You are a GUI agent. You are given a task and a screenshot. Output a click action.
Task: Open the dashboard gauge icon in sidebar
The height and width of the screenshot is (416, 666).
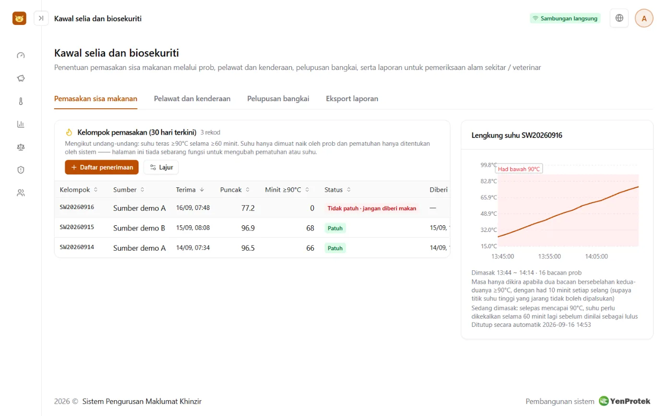tap(21, 55)
